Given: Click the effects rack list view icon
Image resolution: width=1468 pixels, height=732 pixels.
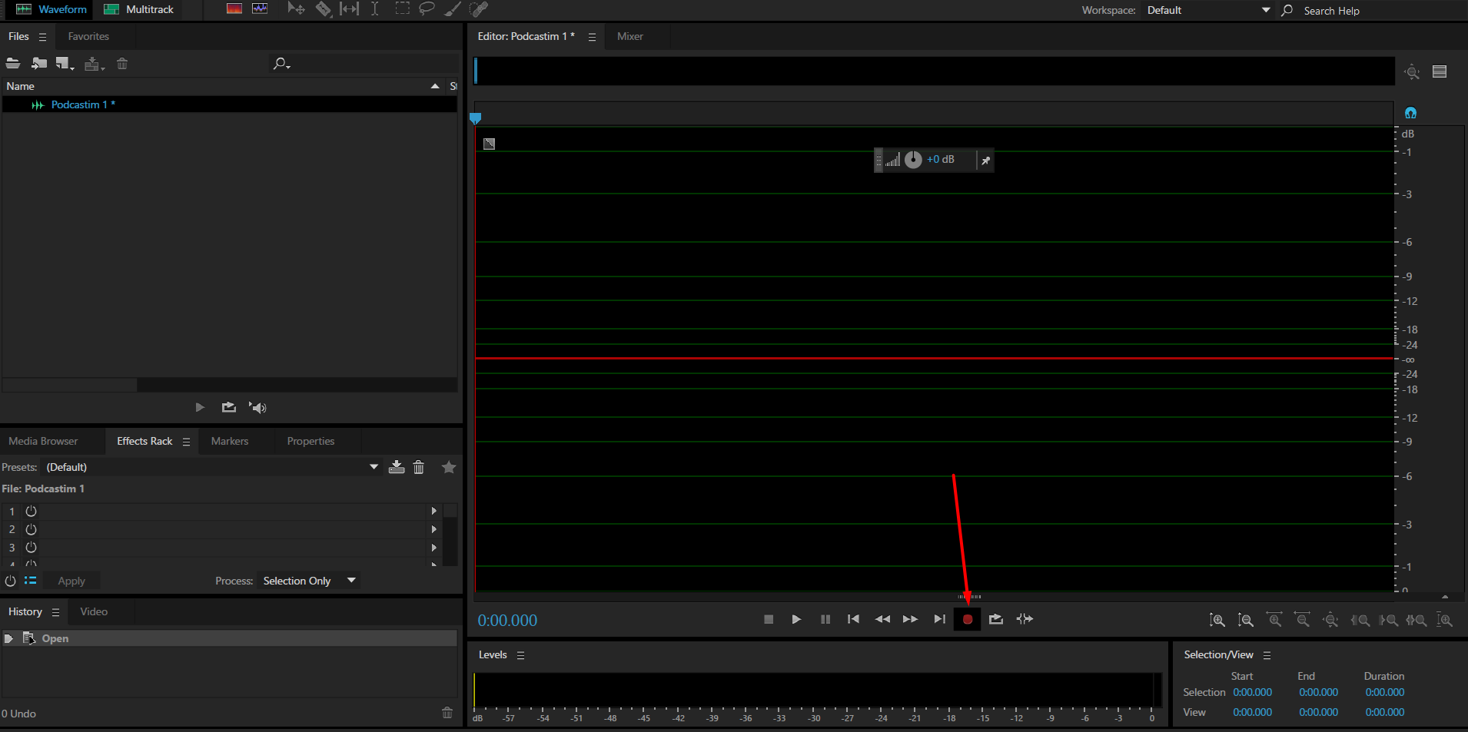Looking at the screenshot, I should (30, 581).
